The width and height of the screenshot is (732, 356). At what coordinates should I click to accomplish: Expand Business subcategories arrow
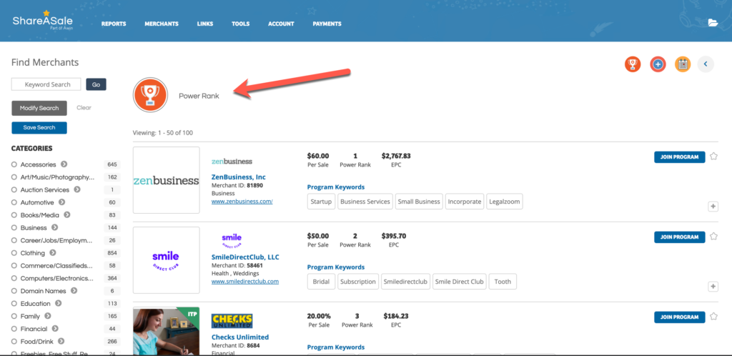click(x=54, y=227)
